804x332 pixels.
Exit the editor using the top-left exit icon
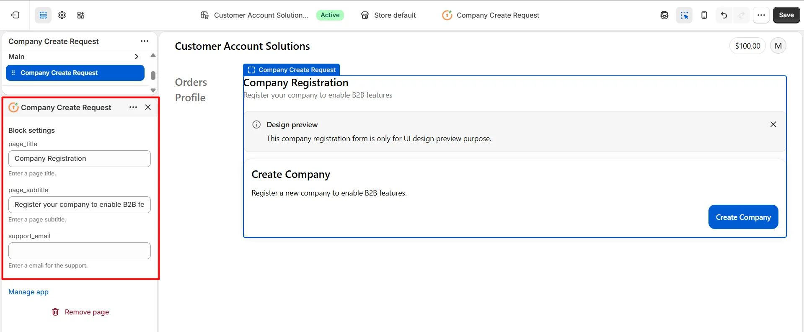coord(15,15)
